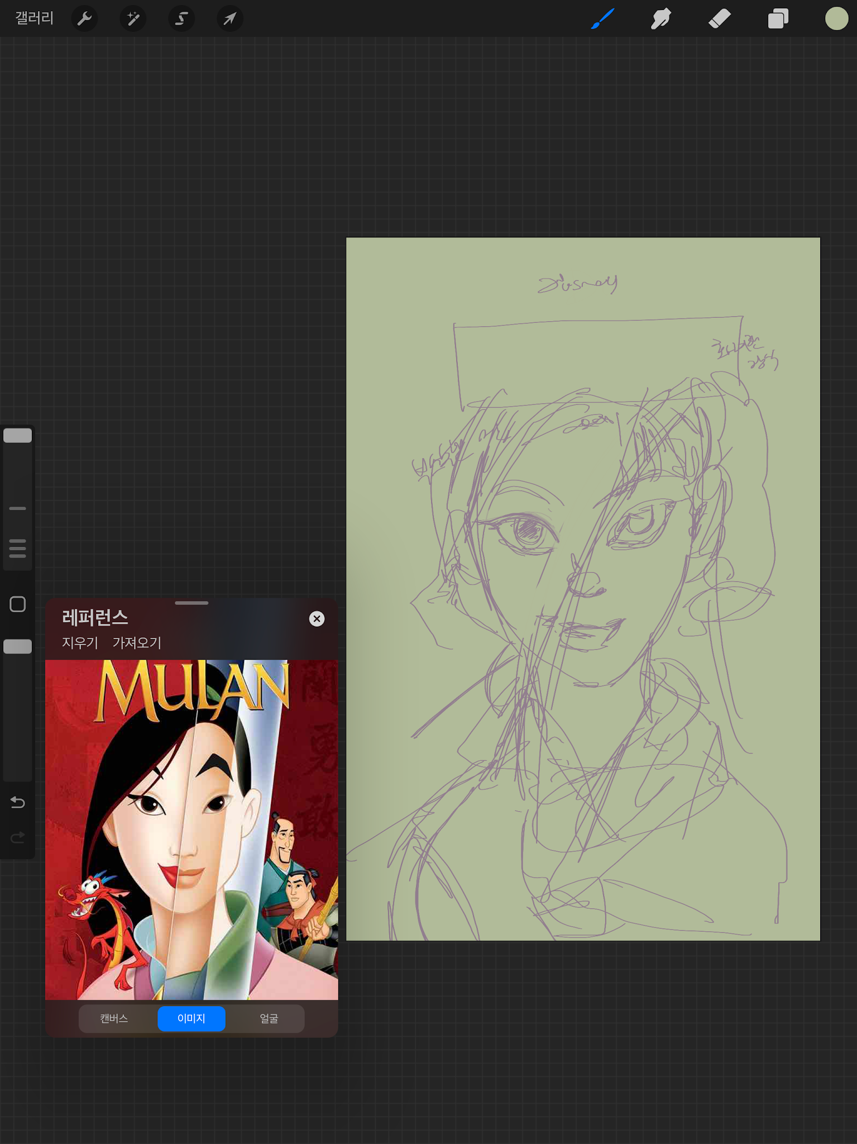Select the Smudge tool
This screenshot has width=857, height=1144.
(661, 18)
